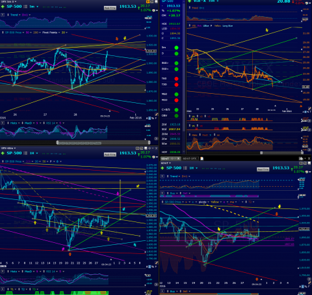312x295 pixels.
Task: Click 5m green status dot in quote panel
Action: (176, 48)
